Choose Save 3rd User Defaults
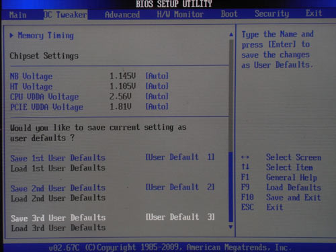 tap(58, 218)
